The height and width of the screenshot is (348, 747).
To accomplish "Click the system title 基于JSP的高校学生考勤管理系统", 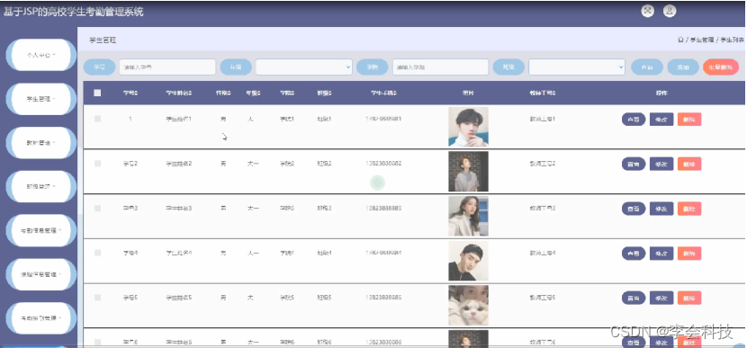I will (x=74, y=12).
